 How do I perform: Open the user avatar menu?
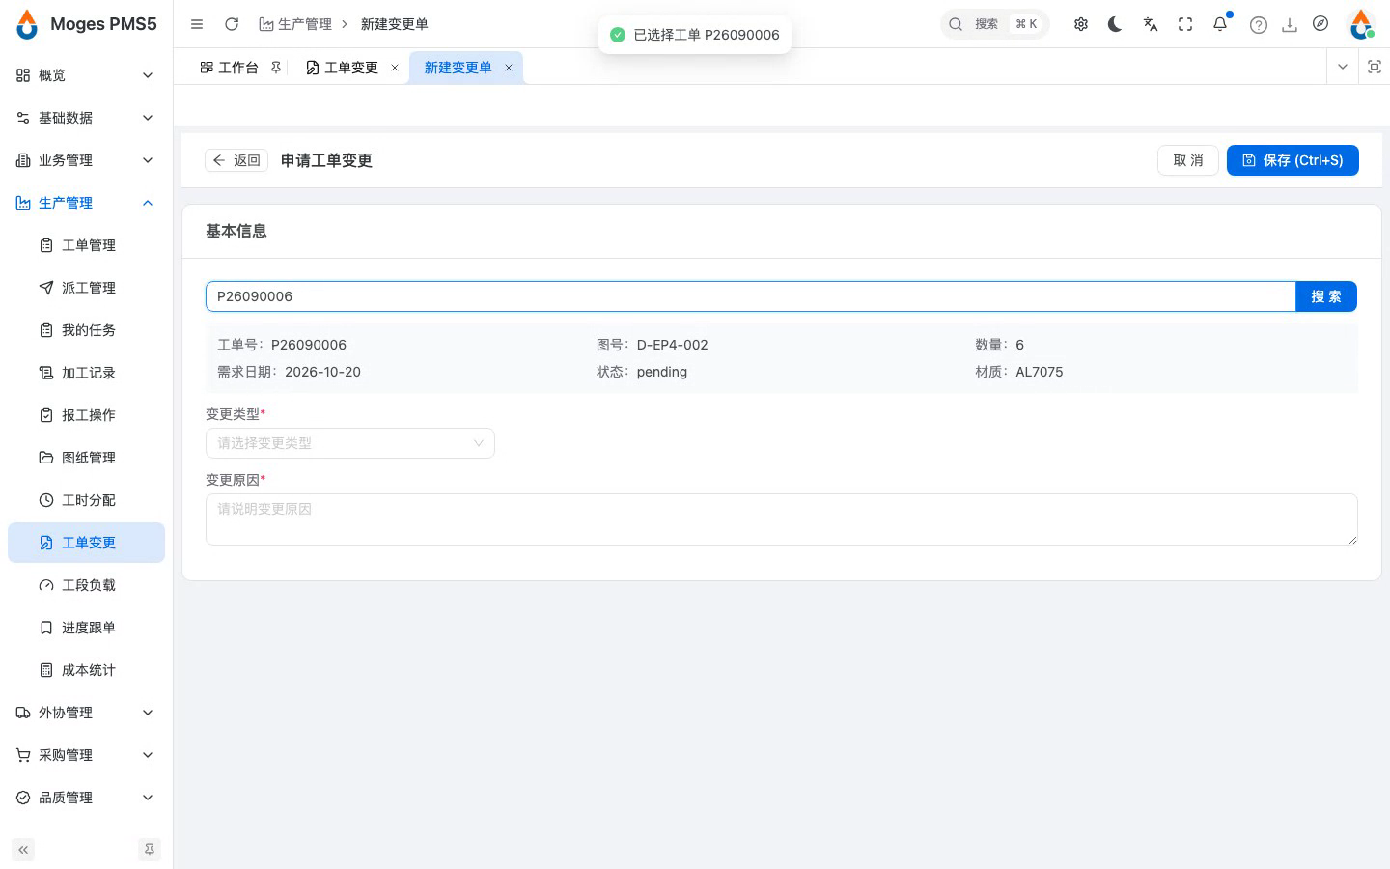pos(1361,24)
